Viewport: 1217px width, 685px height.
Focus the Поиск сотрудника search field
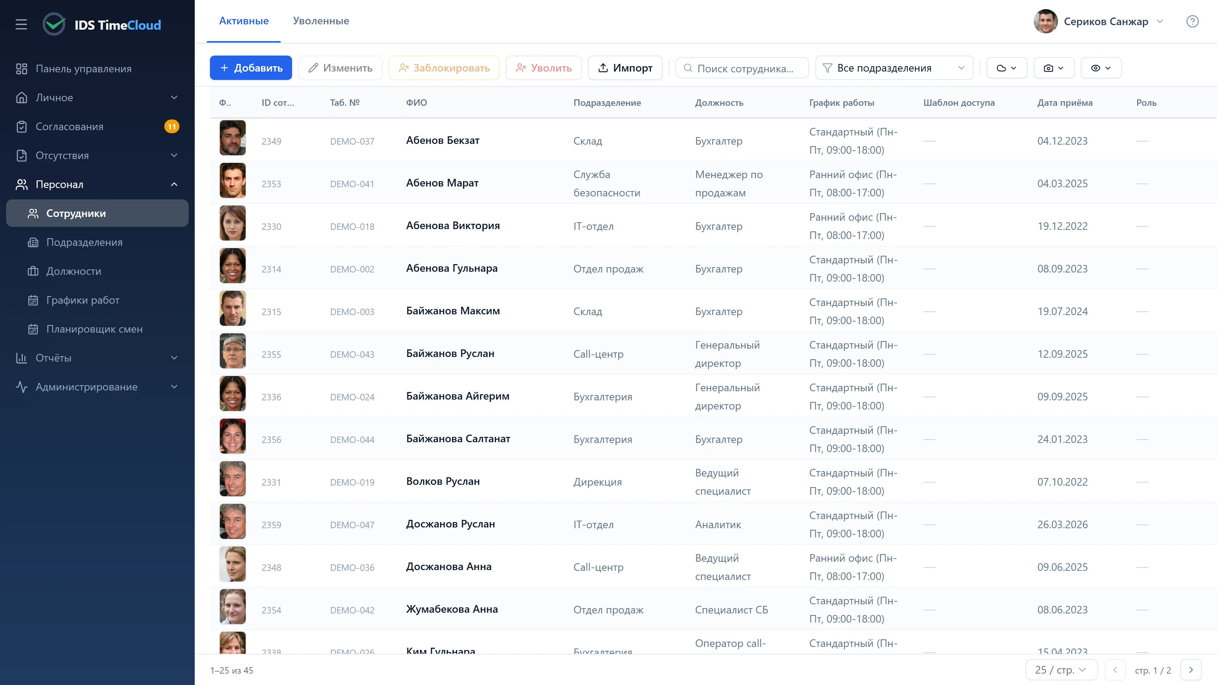(742, 68)
